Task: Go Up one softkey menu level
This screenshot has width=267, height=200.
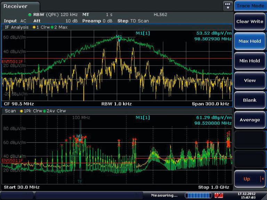Action: (x=250, y=179)
